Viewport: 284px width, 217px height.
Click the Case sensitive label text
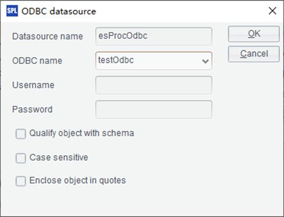[x=59, y=157]
